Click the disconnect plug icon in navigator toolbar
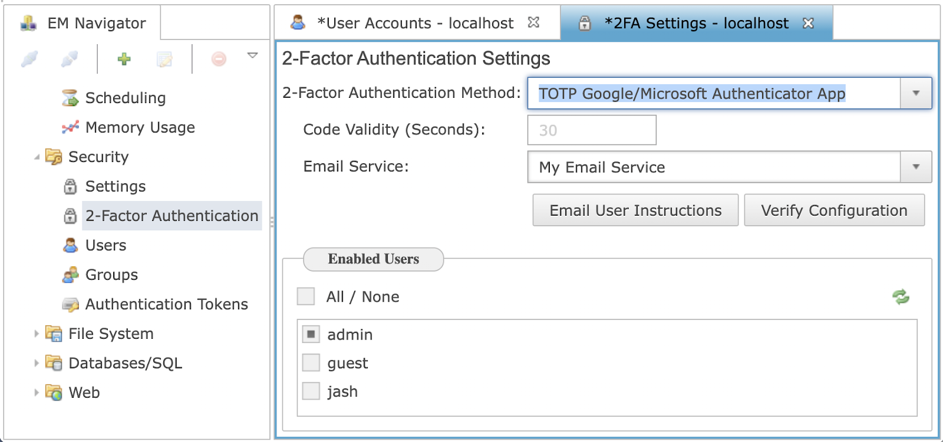This screenshot has width=943, height=442. (70, 59)
